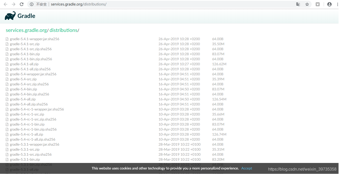Viewport: 339px width, 174px height.
Task: Focus the address bar URL
Action: click(x=79, y=4)
